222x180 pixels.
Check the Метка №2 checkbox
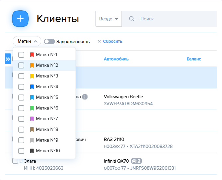tap(21, 65)
